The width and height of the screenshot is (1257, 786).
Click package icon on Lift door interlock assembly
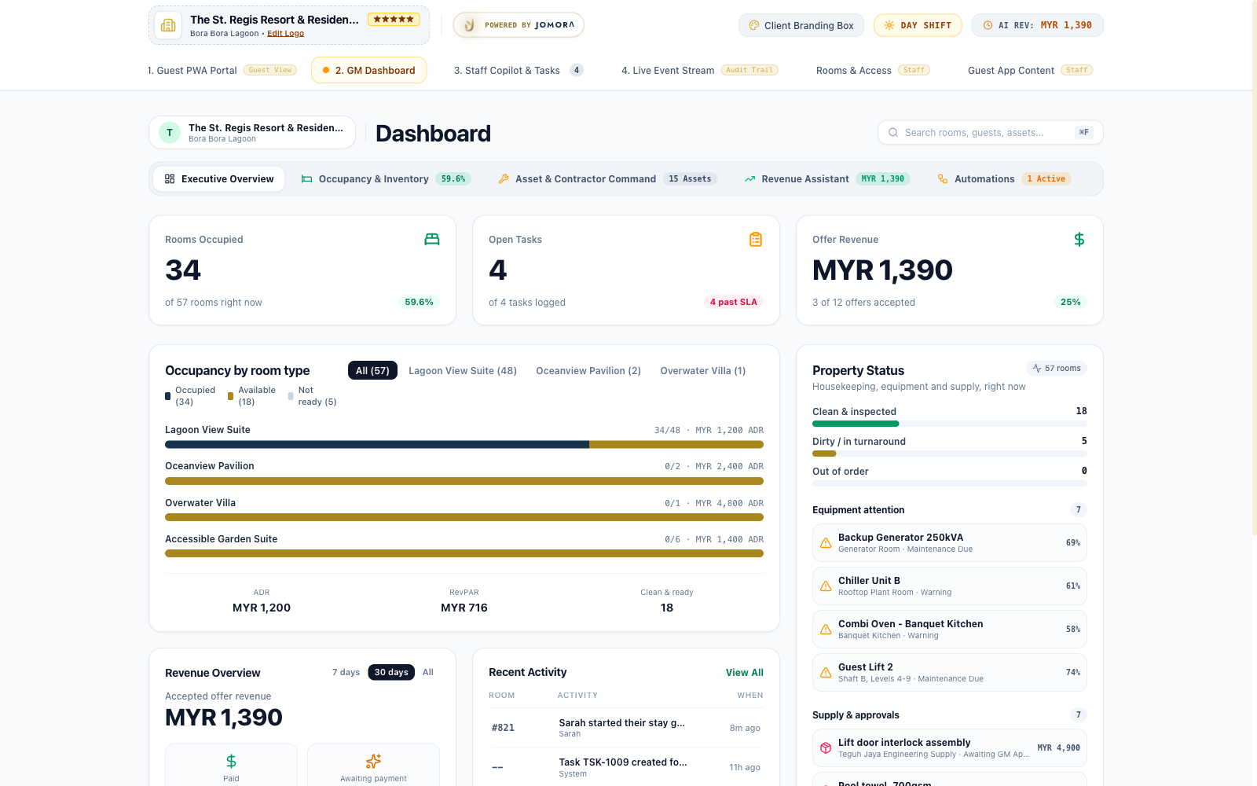click(x=826, y=748)
